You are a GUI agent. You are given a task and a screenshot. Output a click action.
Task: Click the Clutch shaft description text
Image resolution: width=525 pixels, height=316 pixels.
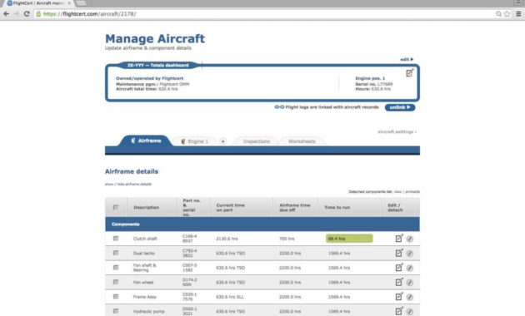[x=145, y=239]
